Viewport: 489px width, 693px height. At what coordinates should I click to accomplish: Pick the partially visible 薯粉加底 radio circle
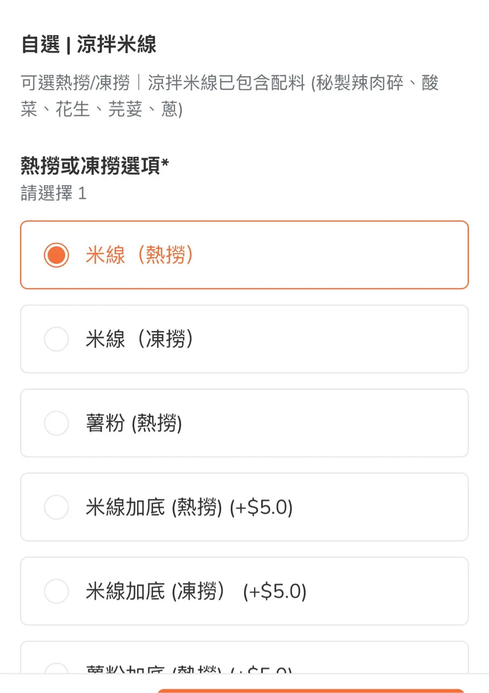57,669
